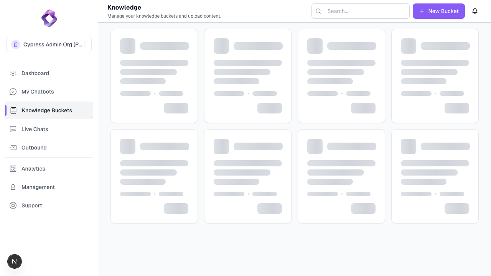Select the Dashboard navigation icon
The height and width of the screenshot is (276, 491).
(13, 73)
